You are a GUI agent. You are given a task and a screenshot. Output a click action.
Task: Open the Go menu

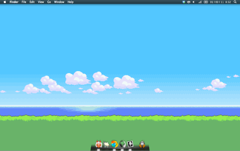(49, 2)
